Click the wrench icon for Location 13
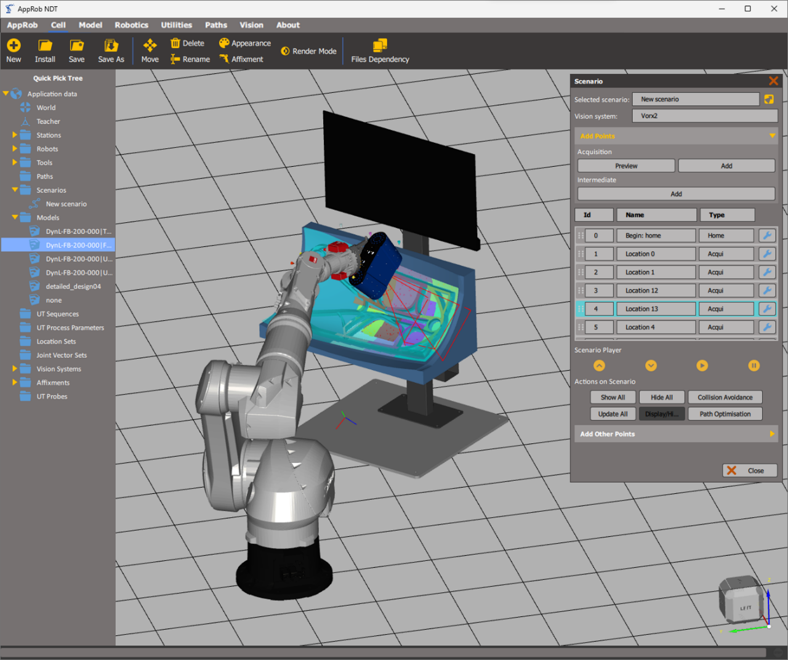 click(x=767, y=309)
